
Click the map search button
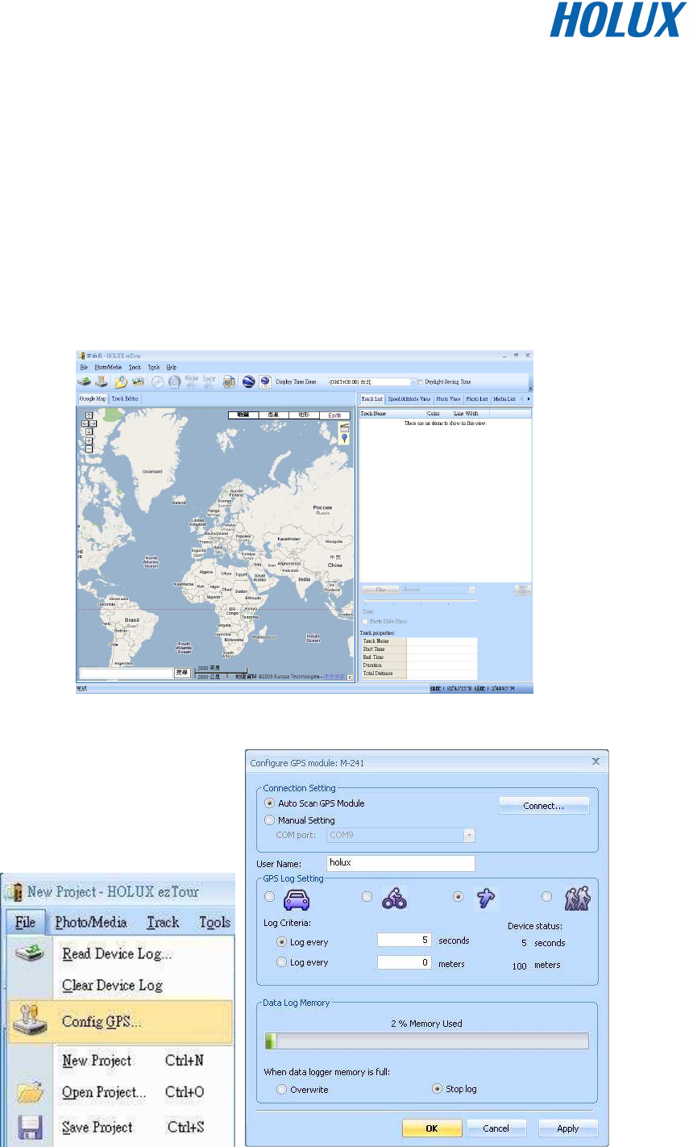pyautogui.click(x=183, y=672)
